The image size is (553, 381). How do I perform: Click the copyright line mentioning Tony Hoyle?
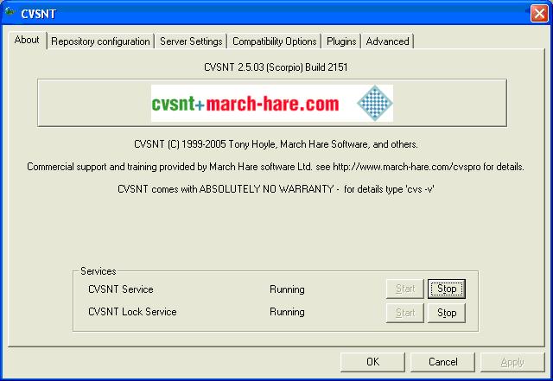pyautogui.click(x=276, y=144)
